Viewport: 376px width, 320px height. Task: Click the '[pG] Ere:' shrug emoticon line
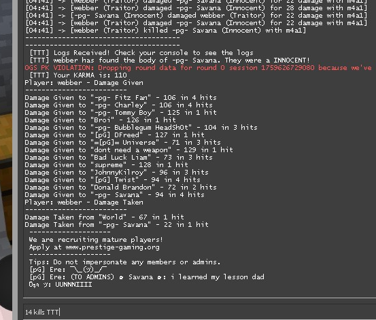[68, 270]
